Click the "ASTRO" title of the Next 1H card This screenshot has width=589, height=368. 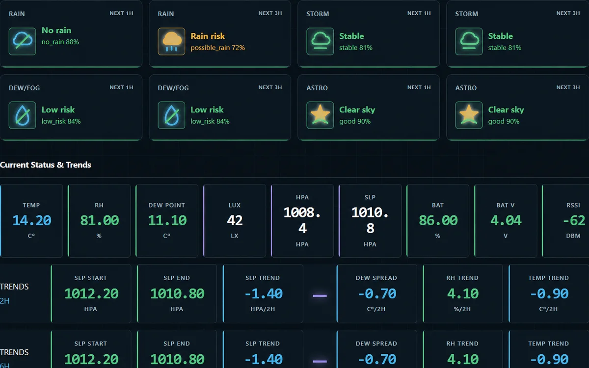click(317, 88)
